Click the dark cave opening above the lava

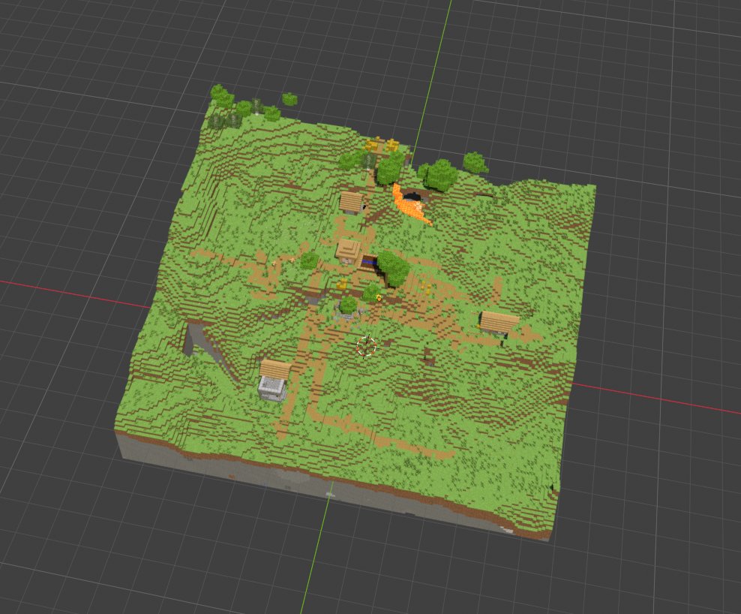pos(412,196)
